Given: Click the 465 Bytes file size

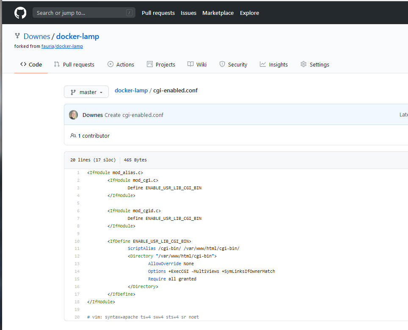Looking at the screenshot, I should [x=135, y=160].
